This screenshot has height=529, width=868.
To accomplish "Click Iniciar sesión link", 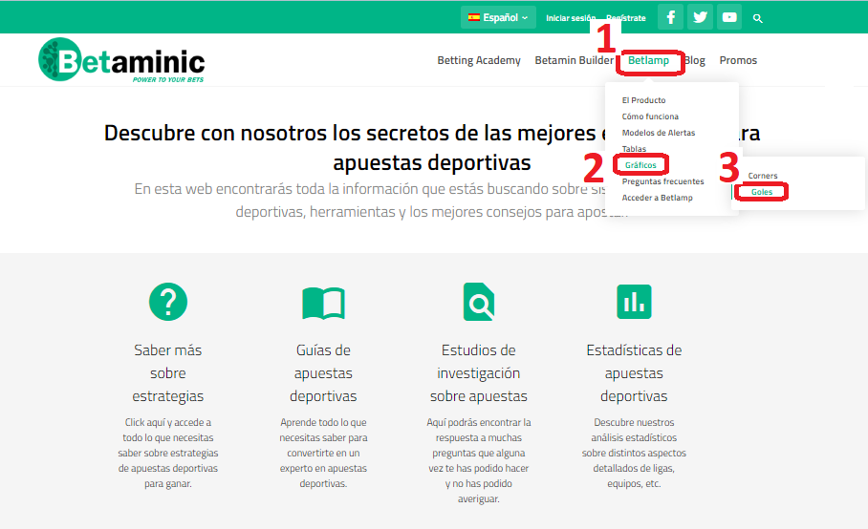I will (570, 18).
